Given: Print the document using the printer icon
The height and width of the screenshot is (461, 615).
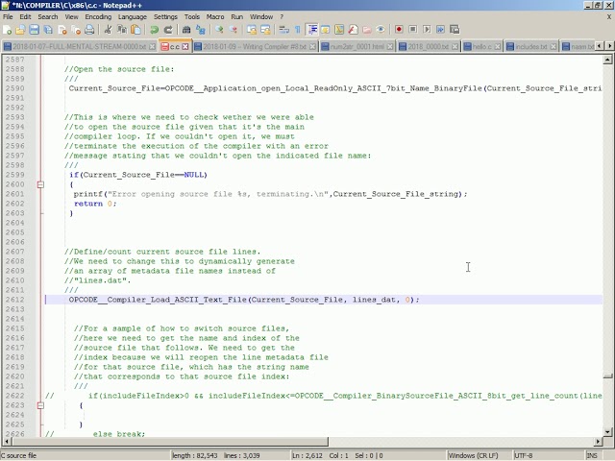Looking at the screenshot, I should 89,30.
